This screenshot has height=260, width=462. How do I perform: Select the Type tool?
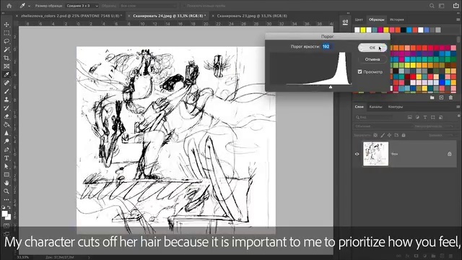point(6,158)
